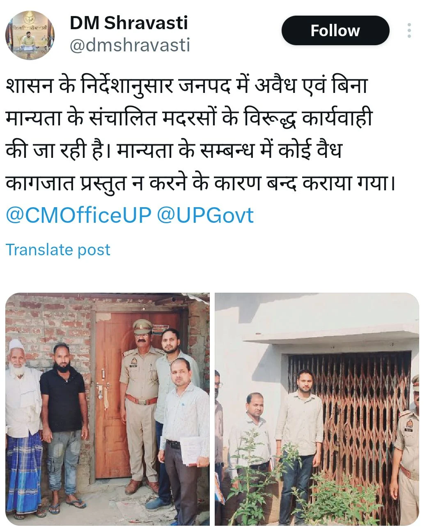
Task: Open DM Shravasti profile avatar
Action: coord(30,36)
